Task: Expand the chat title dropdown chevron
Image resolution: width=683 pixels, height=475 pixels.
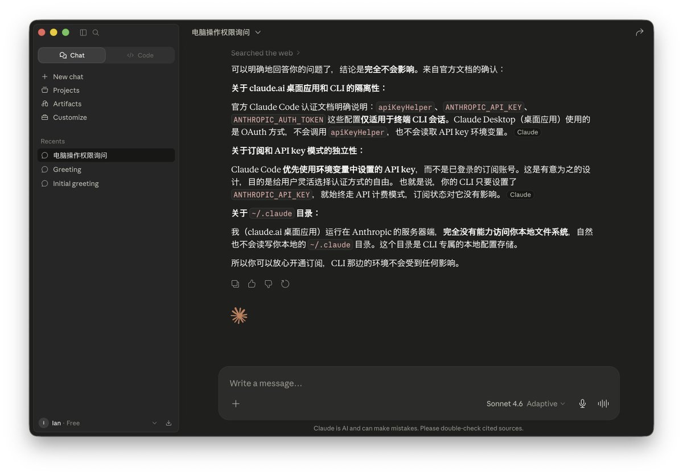Action: click(258, 32)
